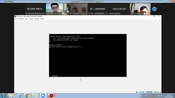
Task: Open the View menu
Action: pos(27,19)
